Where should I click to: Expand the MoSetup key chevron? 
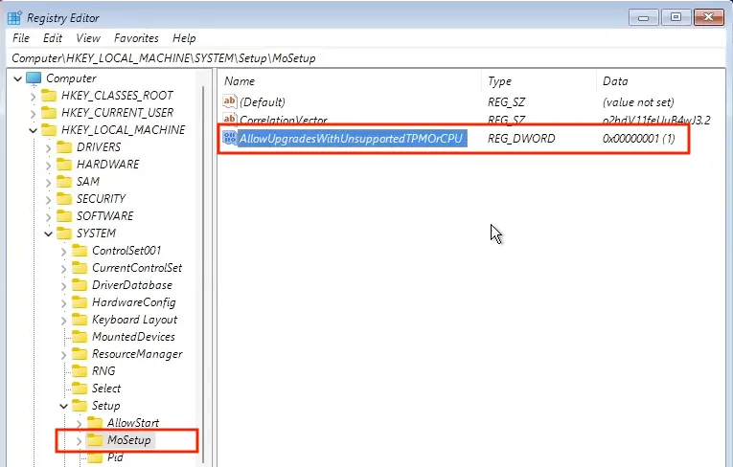pyautogui.click(x=79, y=440)
